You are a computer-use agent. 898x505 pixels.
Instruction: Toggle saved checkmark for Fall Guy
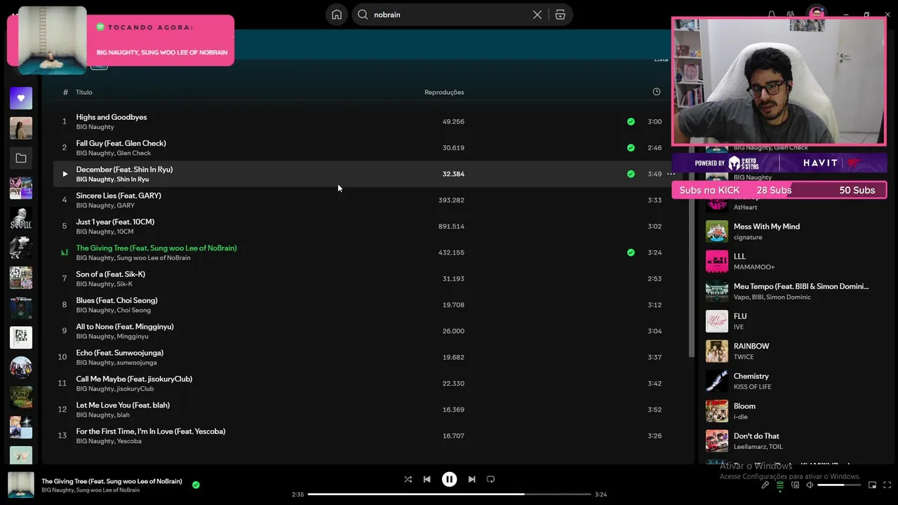[631, 148]
